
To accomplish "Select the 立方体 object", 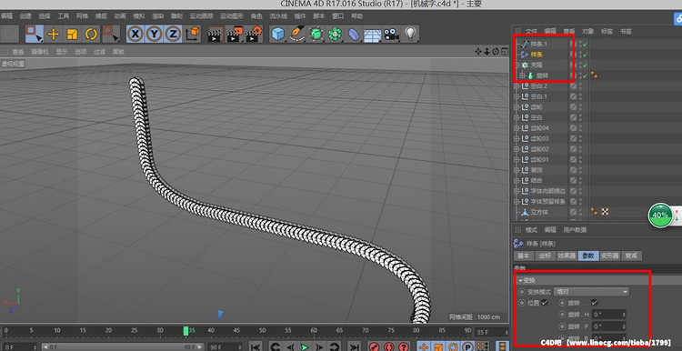I will (x=540, y=212).
